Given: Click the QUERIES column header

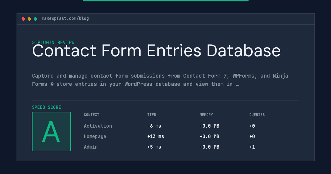Looking at the screenshot, I should click(257, 115).
